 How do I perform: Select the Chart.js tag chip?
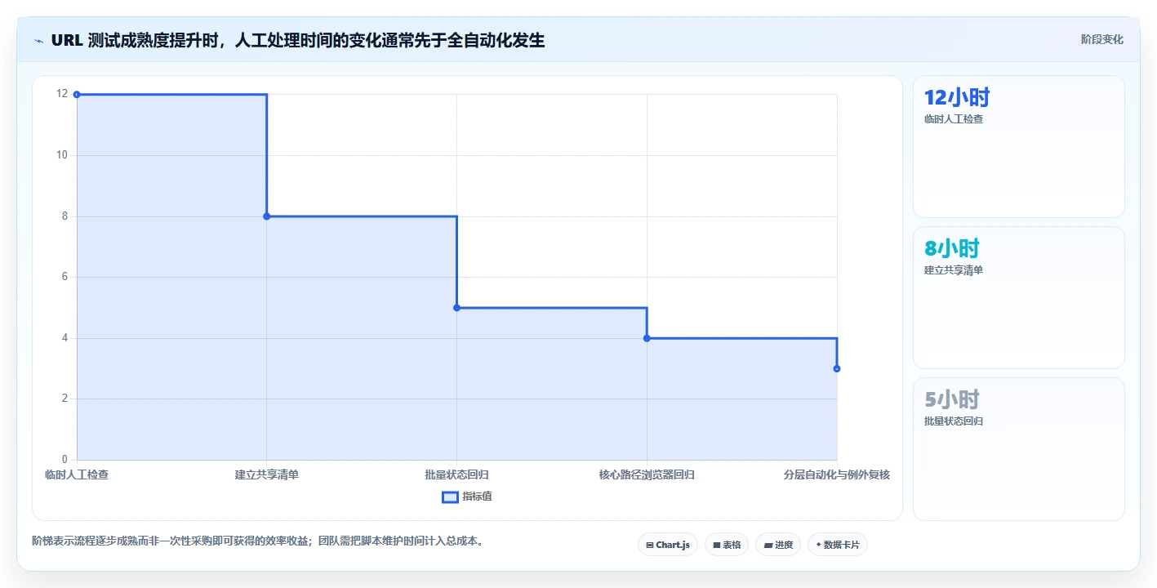667,545
